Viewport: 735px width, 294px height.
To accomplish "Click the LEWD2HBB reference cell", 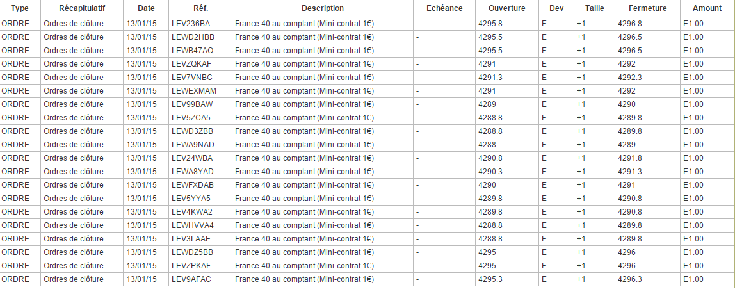I will click(193, 37).
